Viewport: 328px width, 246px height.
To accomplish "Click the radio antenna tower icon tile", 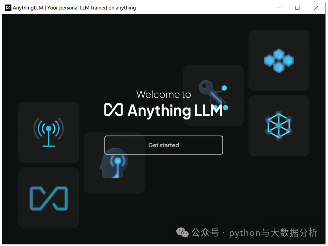I will [49, 132].
